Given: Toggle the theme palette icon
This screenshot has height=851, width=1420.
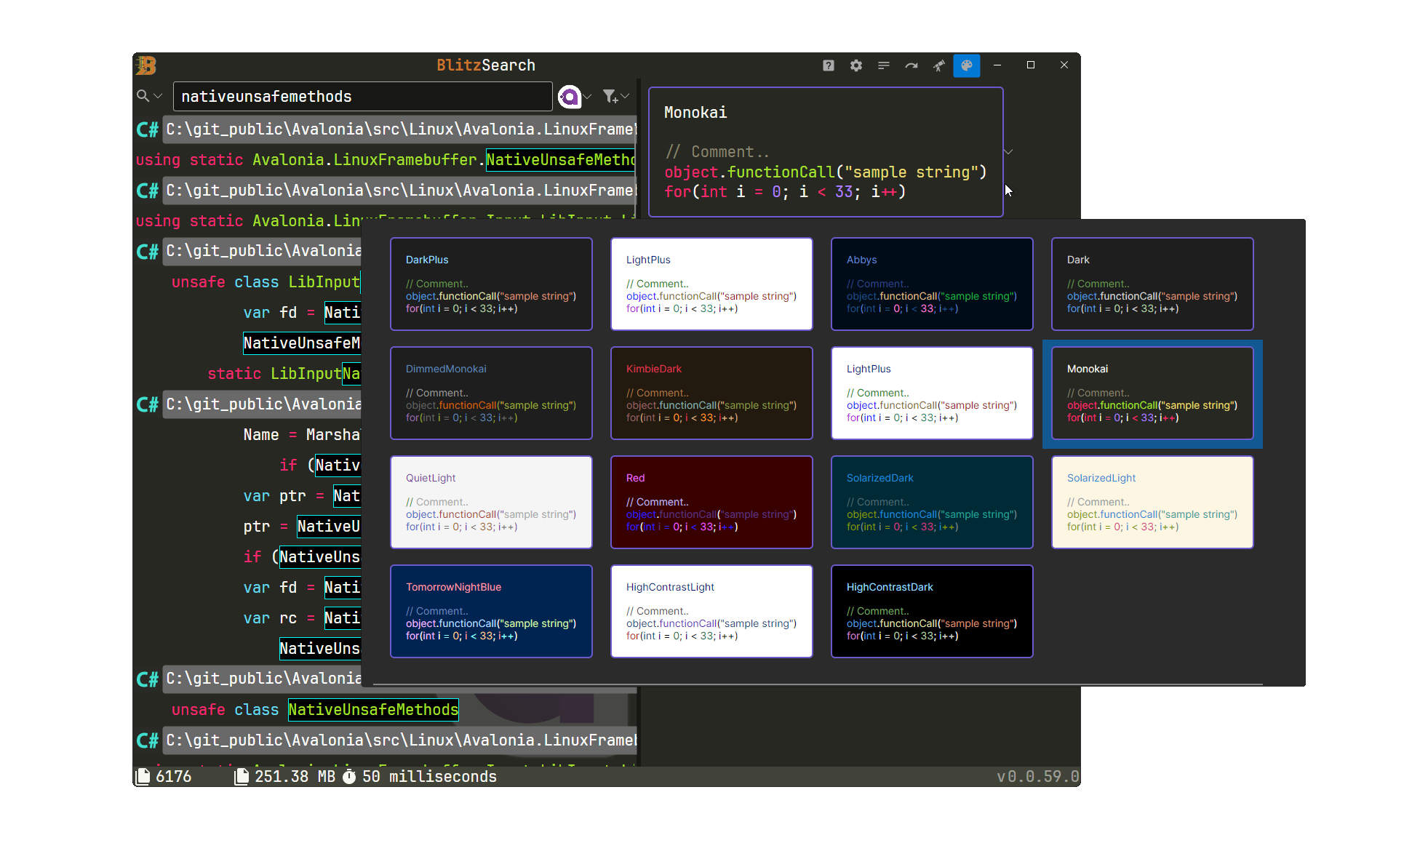Looking at the screenshot, I should coord(966,65).
